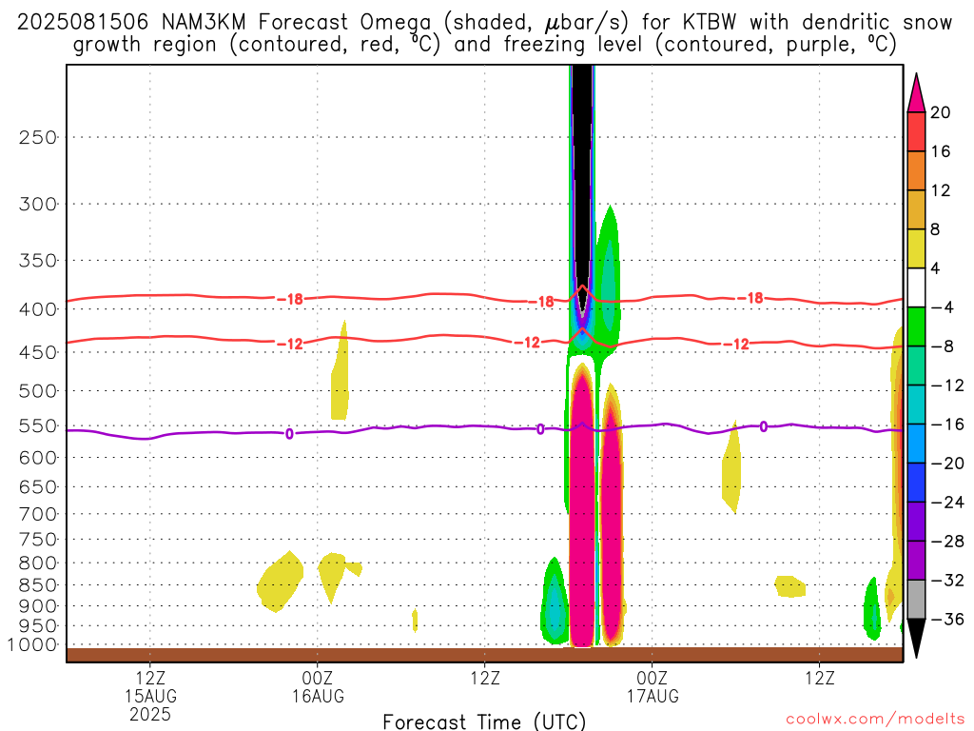Viewport: 974px width, 731px height.
Task: Click the chart title mentioning KTBW
Action: pos(484,33)
